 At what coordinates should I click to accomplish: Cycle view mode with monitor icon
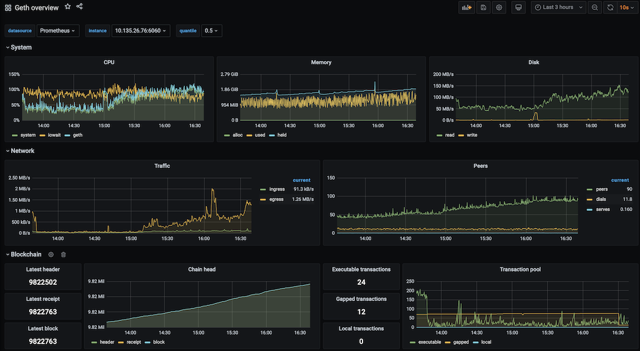pyautogui.click(x=518, y=7)
